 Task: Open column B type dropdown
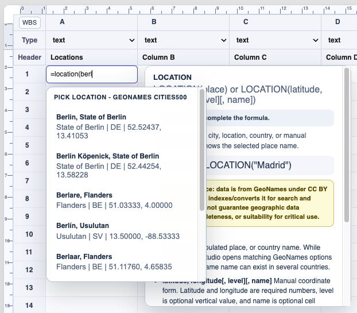(x=184, y=40)
